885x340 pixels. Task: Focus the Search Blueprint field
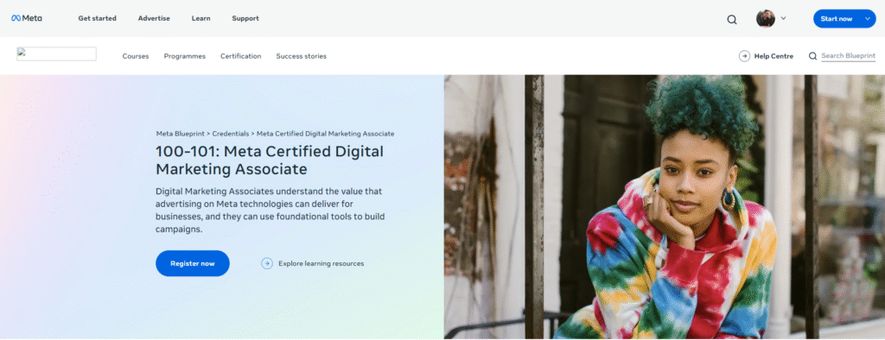[849, 56]
